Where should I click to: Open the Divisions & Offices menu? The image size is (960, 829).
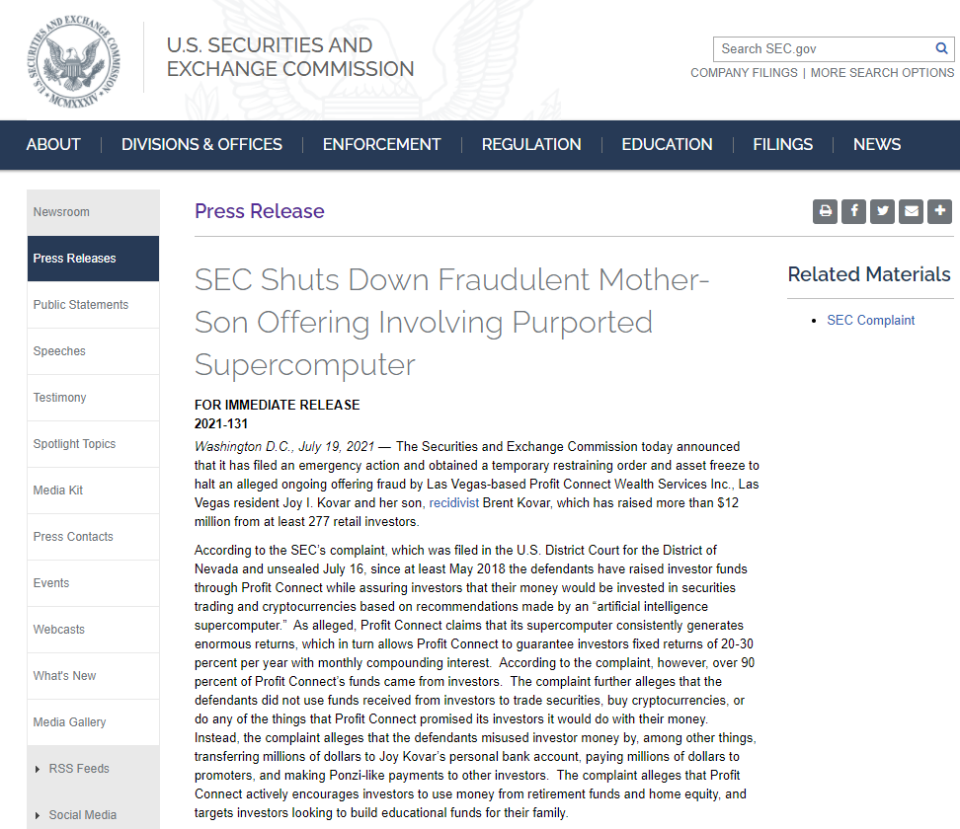click(x=201, y=145)
